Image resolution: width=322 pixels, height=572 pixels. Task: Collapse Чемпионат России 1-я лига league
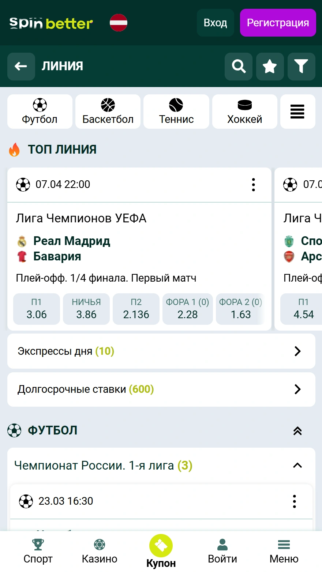[x=297, y=466]
